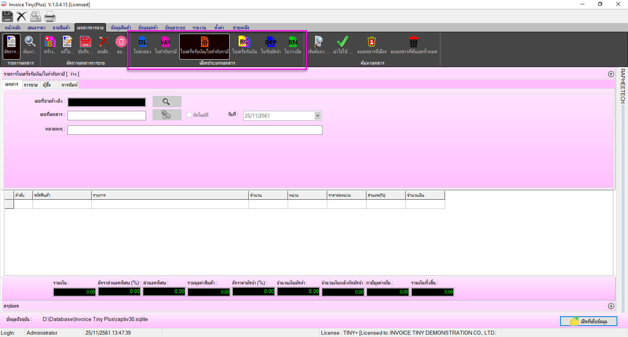Open the หน้าหลัก menu tab

pos(13,28)
